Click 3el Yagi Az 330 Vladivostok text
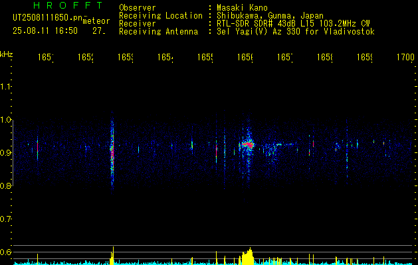Viewport: 418px width, 265px height. click(x=296, y=32)
